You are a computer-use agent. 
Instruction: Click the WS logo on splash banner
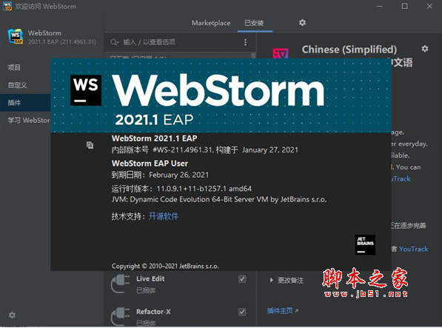click(86, 90)
